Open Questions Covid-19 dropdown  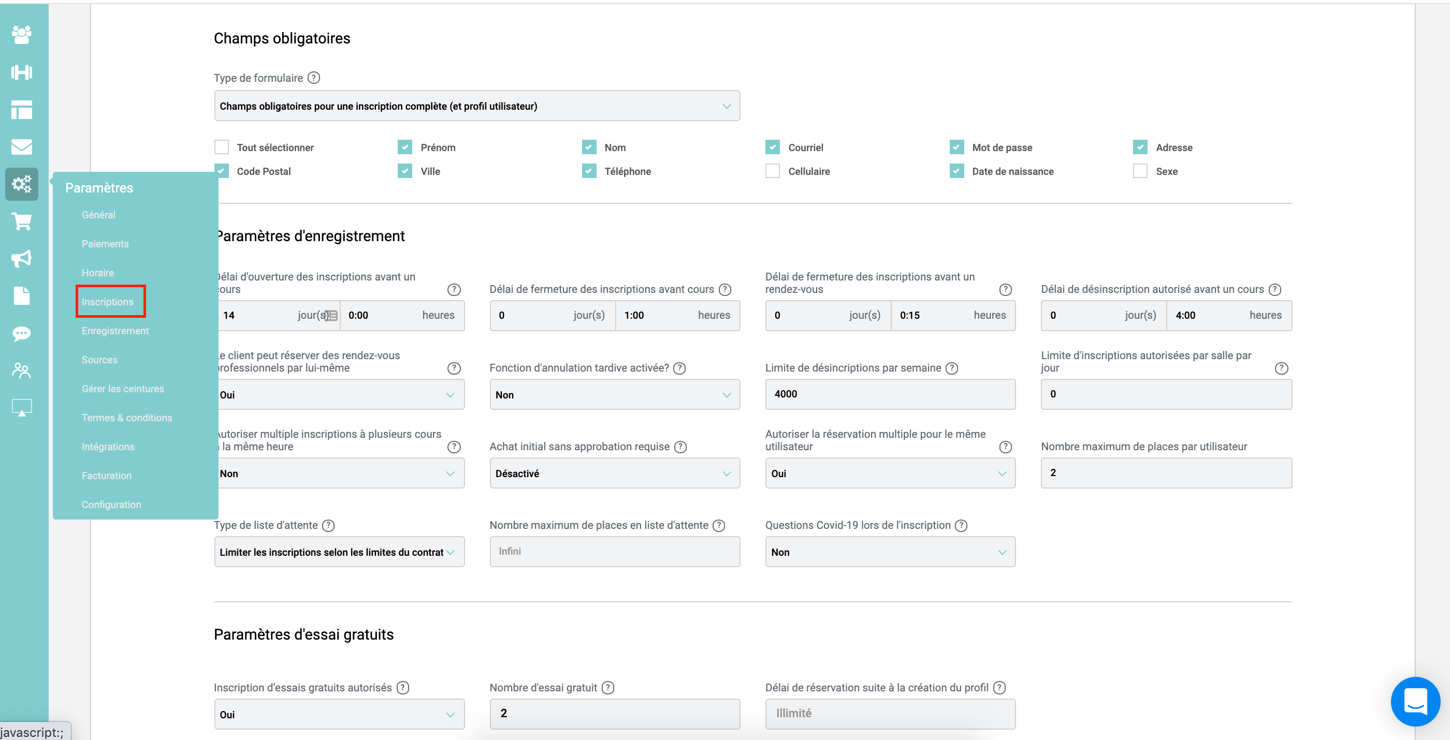tap(889, 552)
